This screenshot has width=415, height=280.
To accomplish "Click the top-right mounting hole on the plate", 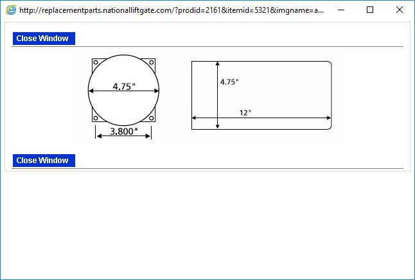I will (152, 63).
